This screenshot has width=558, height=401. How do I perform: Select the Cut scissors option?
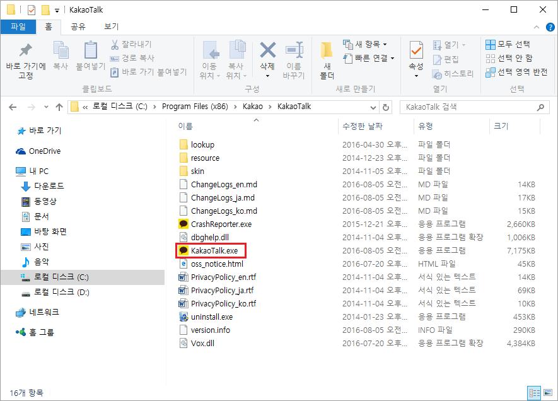[x=131, y=45]
